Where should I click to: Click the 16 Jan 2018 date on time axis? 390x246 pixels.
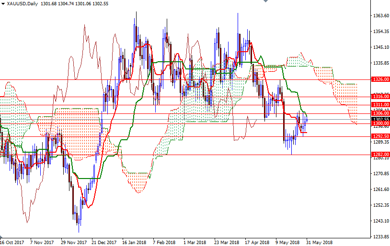pyautogui.click(x=135, y=242)
